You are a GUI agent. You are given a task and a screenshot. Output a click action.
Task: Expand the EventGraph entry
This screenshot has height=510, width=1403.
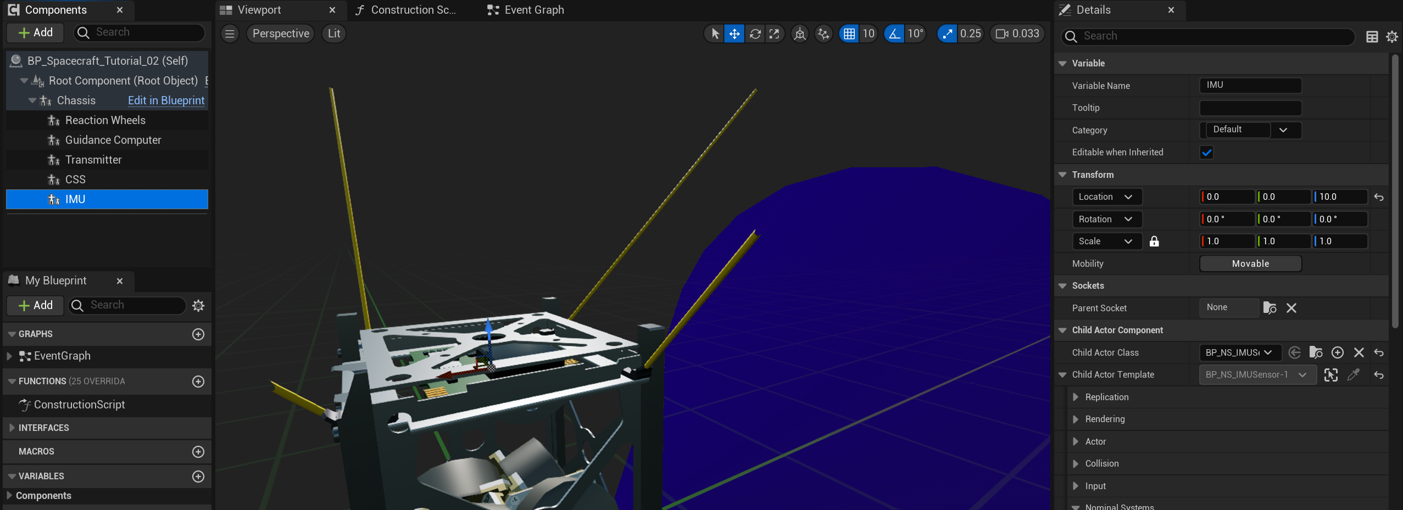pos(9,356)
